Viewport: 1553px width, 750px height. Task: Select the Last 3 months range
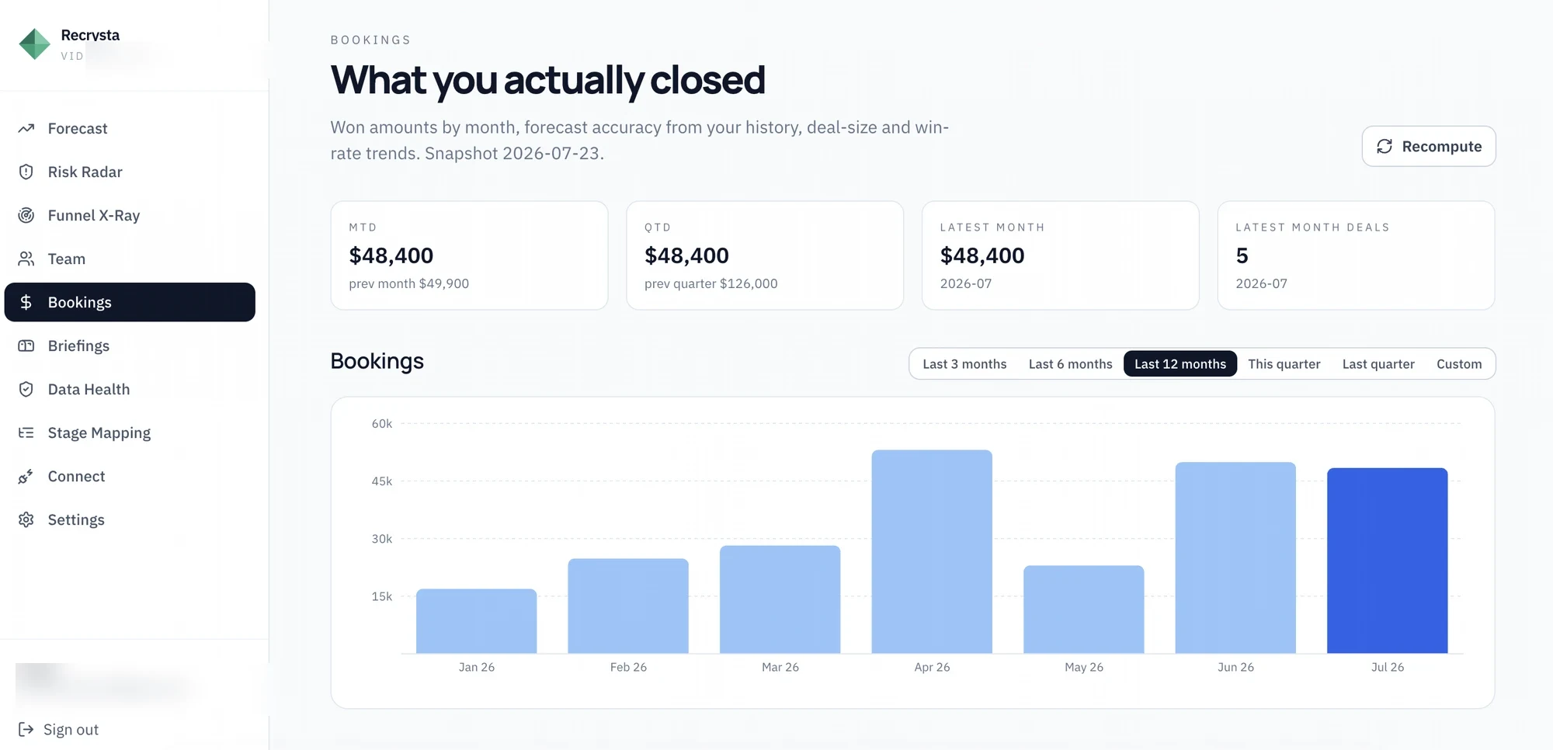[964, 364]
